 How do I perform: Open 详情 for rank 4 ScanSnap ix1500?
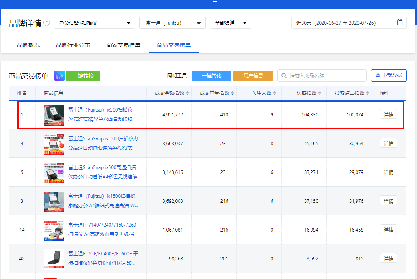tap(389, 144)
